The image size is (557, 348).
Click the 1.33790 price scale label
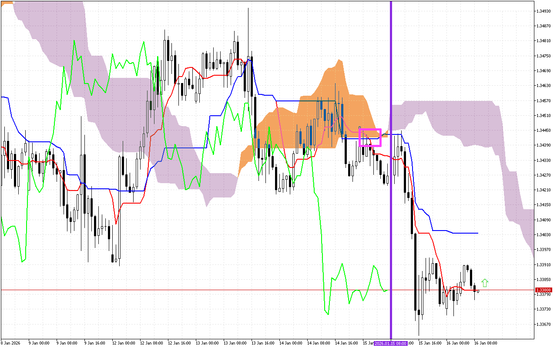point(543,294)
